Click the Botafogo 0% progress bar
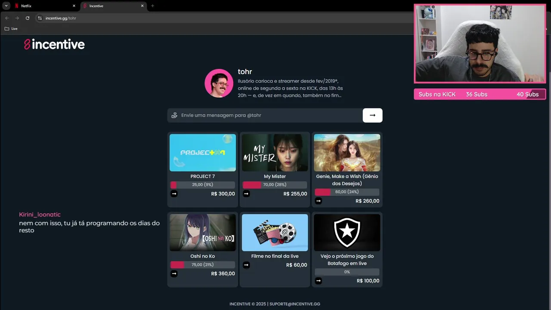This screenshot has height=310, width=551. tap(347, 272)
